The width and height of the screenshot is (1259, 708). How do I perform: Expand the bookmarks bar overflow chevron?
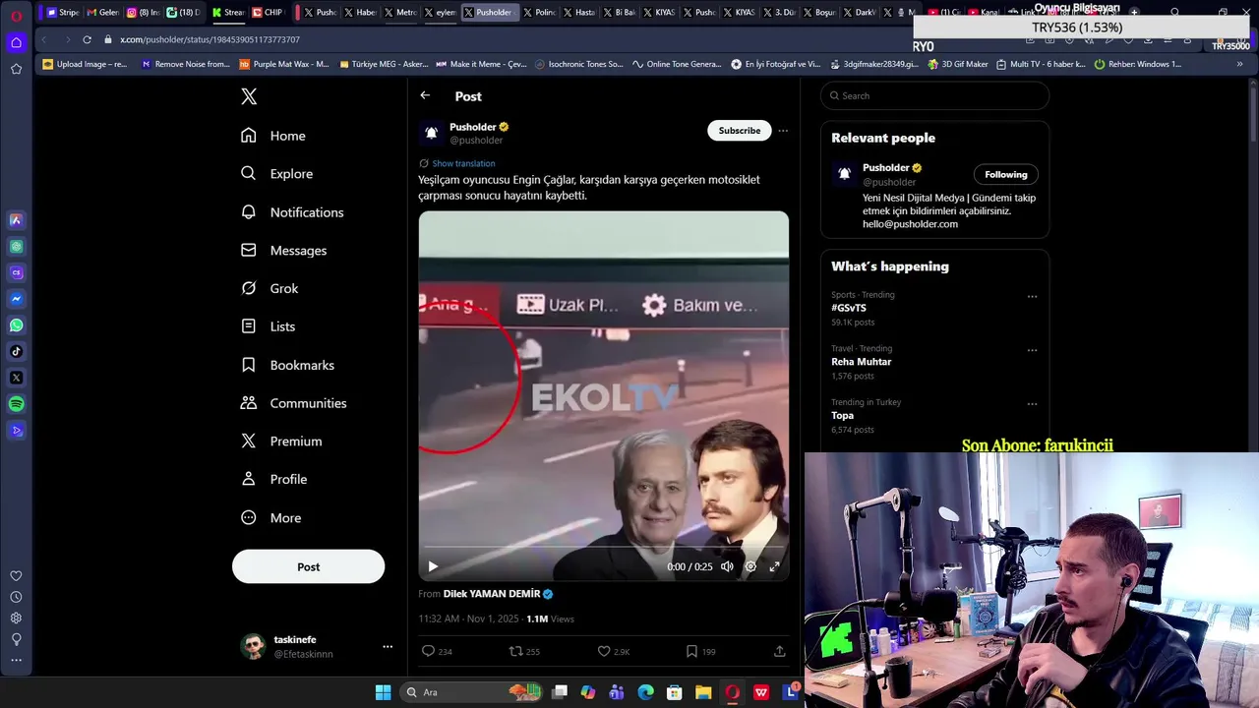1239,64
